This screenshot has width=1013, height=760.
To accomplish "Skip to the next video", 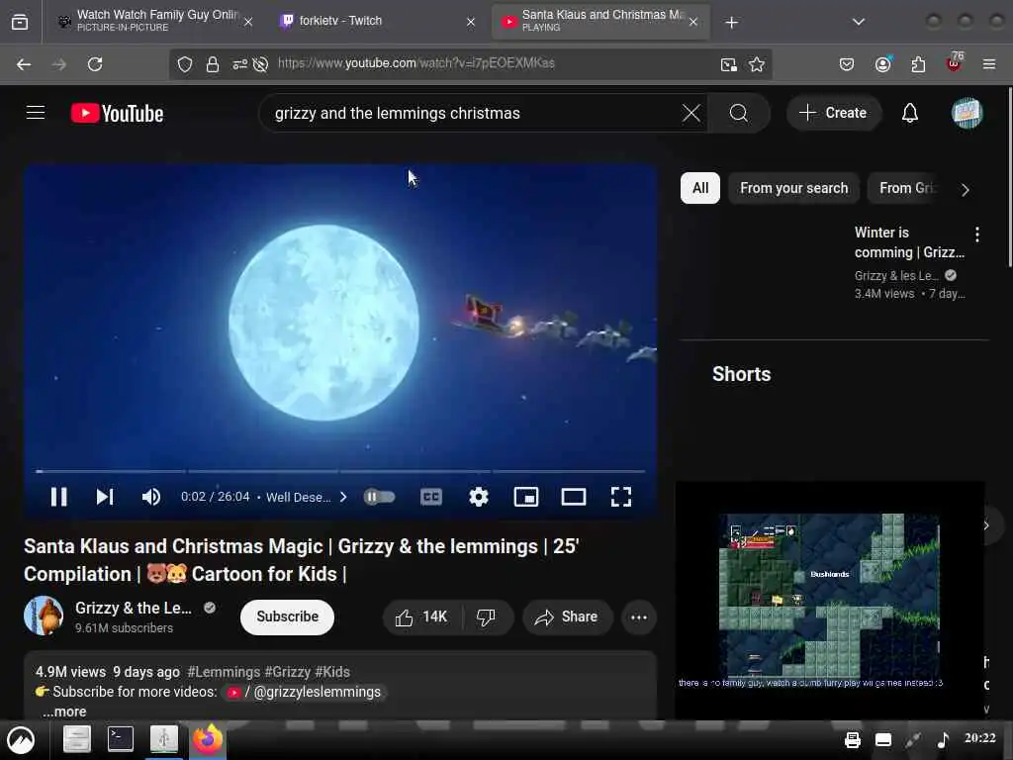I will click(105, 497).
